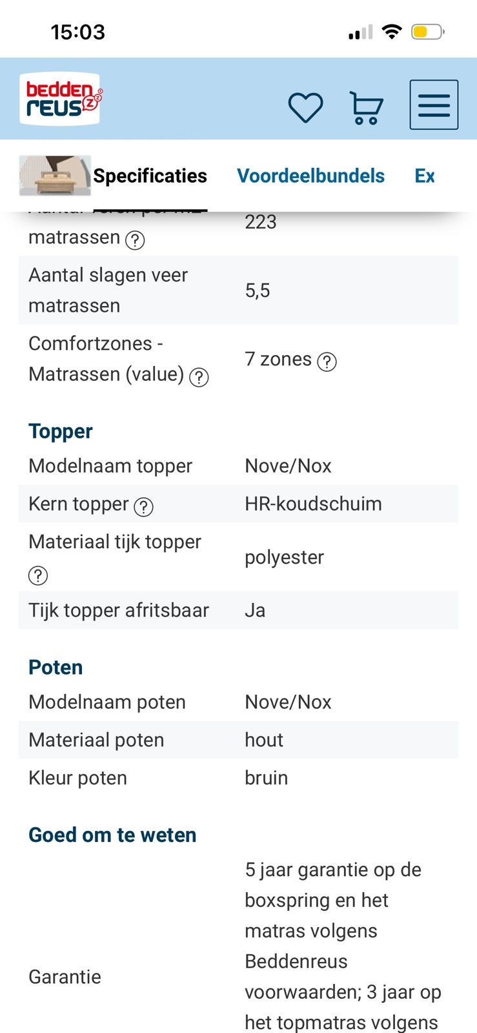Open the wishlist heart icon

[305, 107]
